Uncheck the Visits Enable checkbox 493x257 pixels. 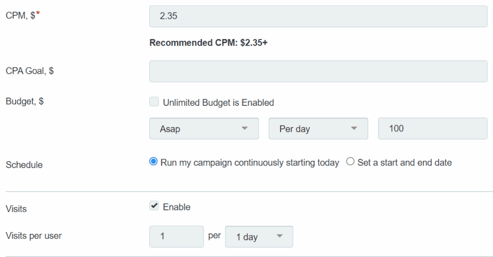point(154,206)
